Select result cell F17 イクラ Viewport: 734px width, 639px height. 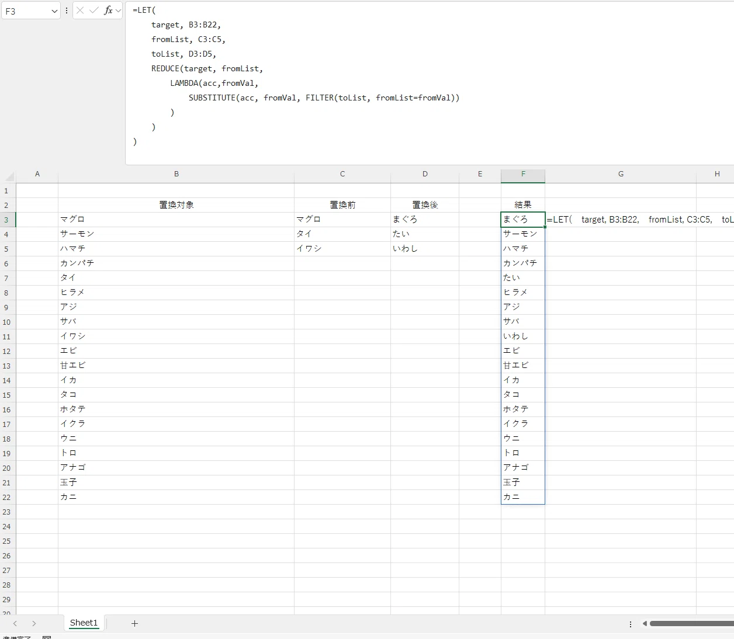click(523, 424)
